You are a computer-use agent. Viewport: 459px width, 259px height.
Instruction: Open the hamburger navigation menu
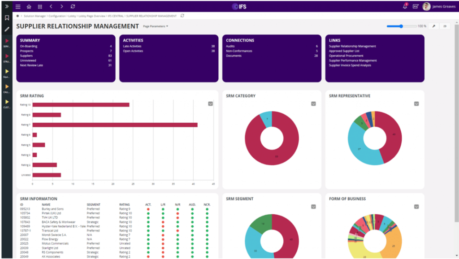pyautogui.click(x=17, y=6)
